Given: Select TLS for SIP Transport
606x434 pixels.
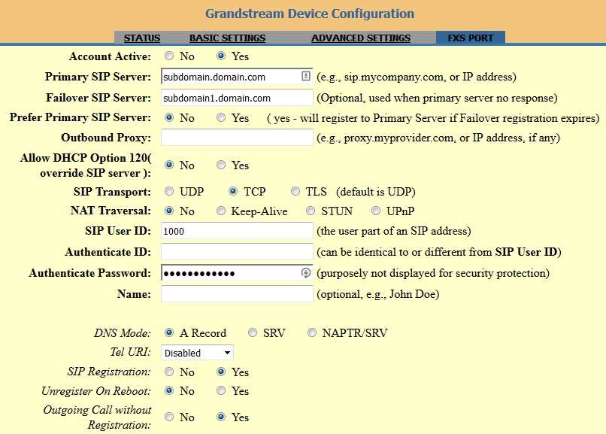Looking at the screenshot, I should [x=297, y=192].
